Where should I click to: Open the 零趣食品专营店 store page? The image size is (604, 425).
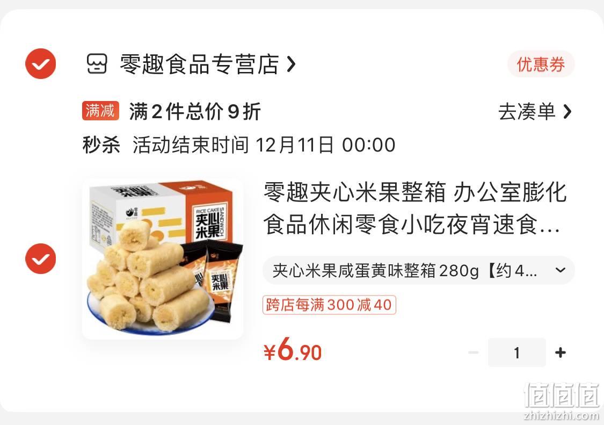200,64
